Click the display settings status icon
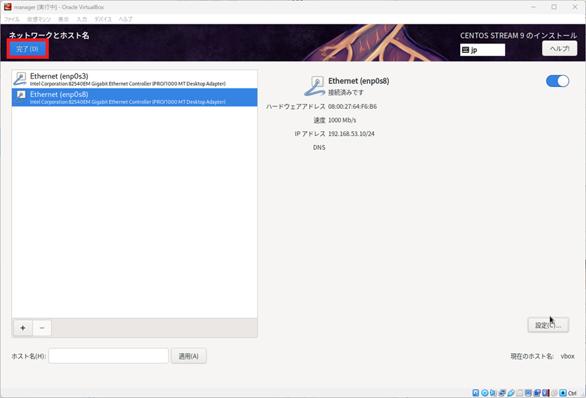The image size is (586, 398). pos(528,393)
